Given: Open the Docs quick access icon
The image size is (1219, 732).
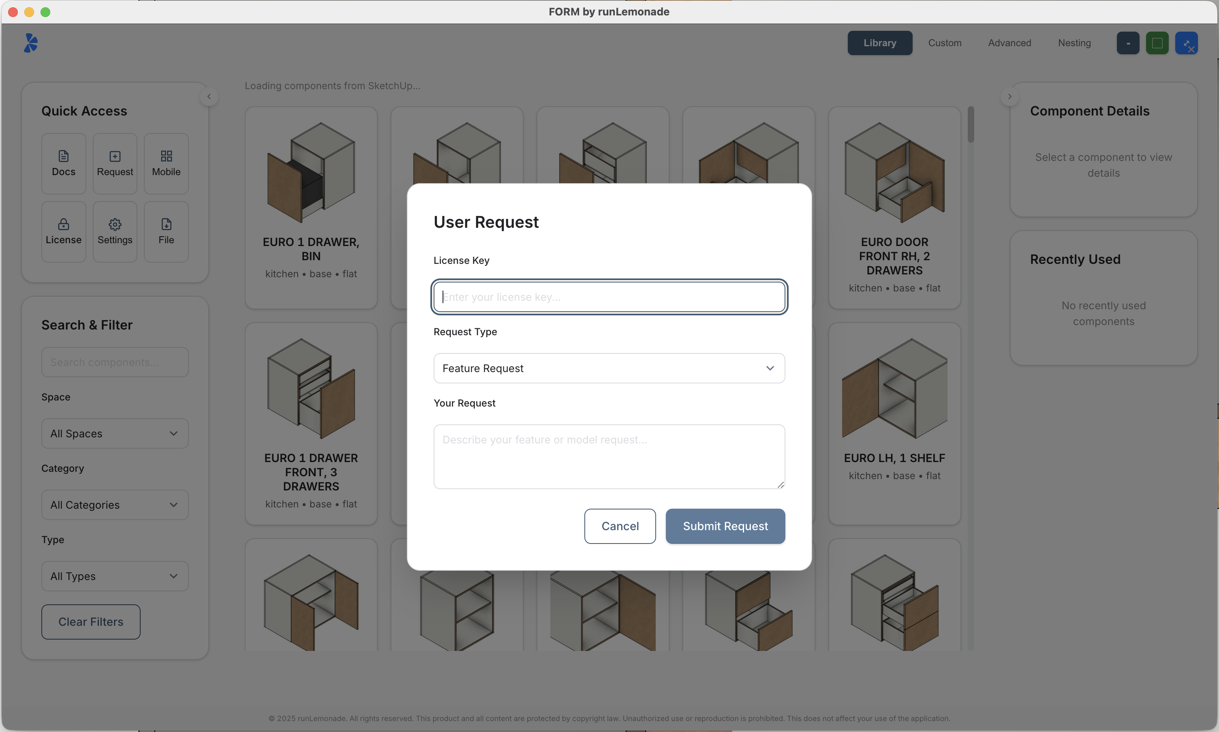Looking at the screenshot, I should pos(63,163).
